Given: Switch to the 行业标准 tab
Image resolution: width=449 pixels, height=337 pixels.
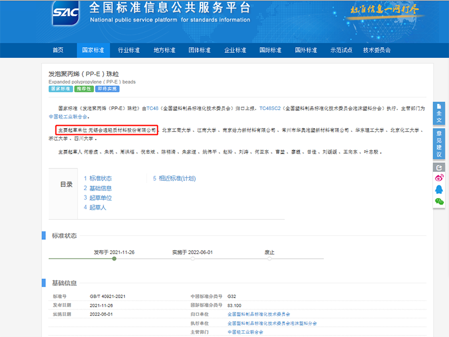Looking at the screenshot, I should [x=128, y=50].
